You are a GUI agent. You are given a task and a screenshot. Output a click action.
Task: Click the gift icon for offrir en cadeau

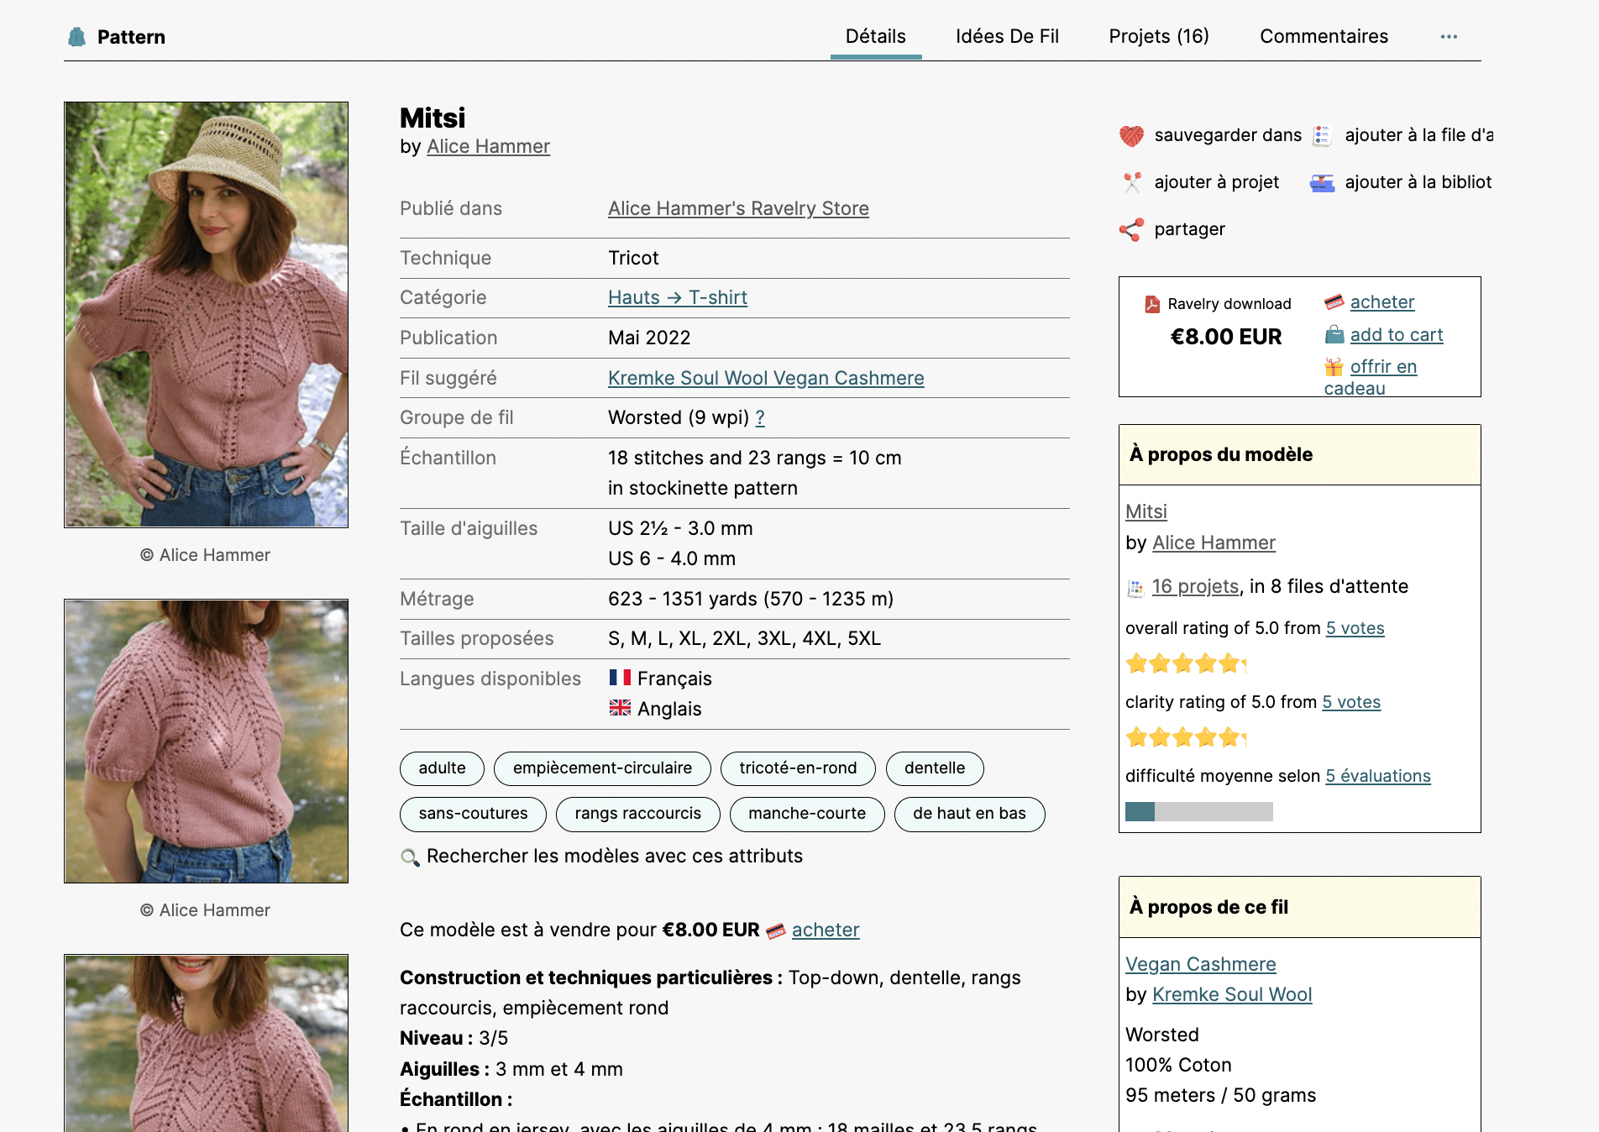[1334, 367]
